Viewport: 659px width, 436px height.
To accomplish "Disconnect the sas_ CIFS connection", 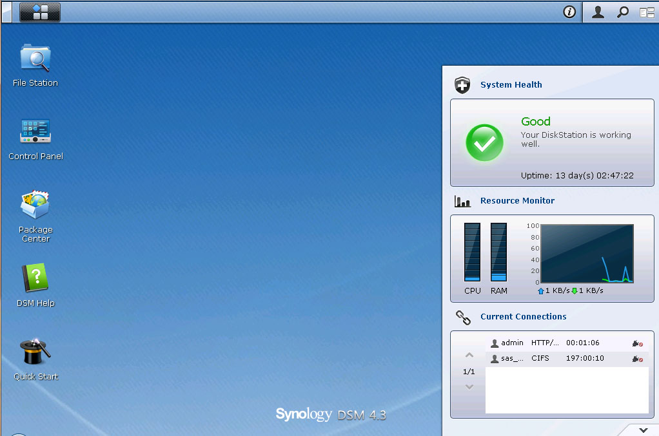I will pos(637,359).
